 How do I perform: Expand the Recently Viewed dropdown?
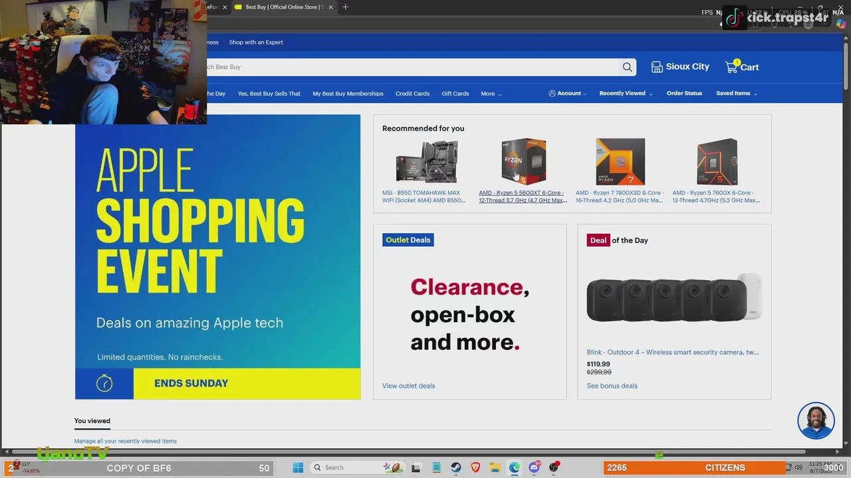click(626, 94)
